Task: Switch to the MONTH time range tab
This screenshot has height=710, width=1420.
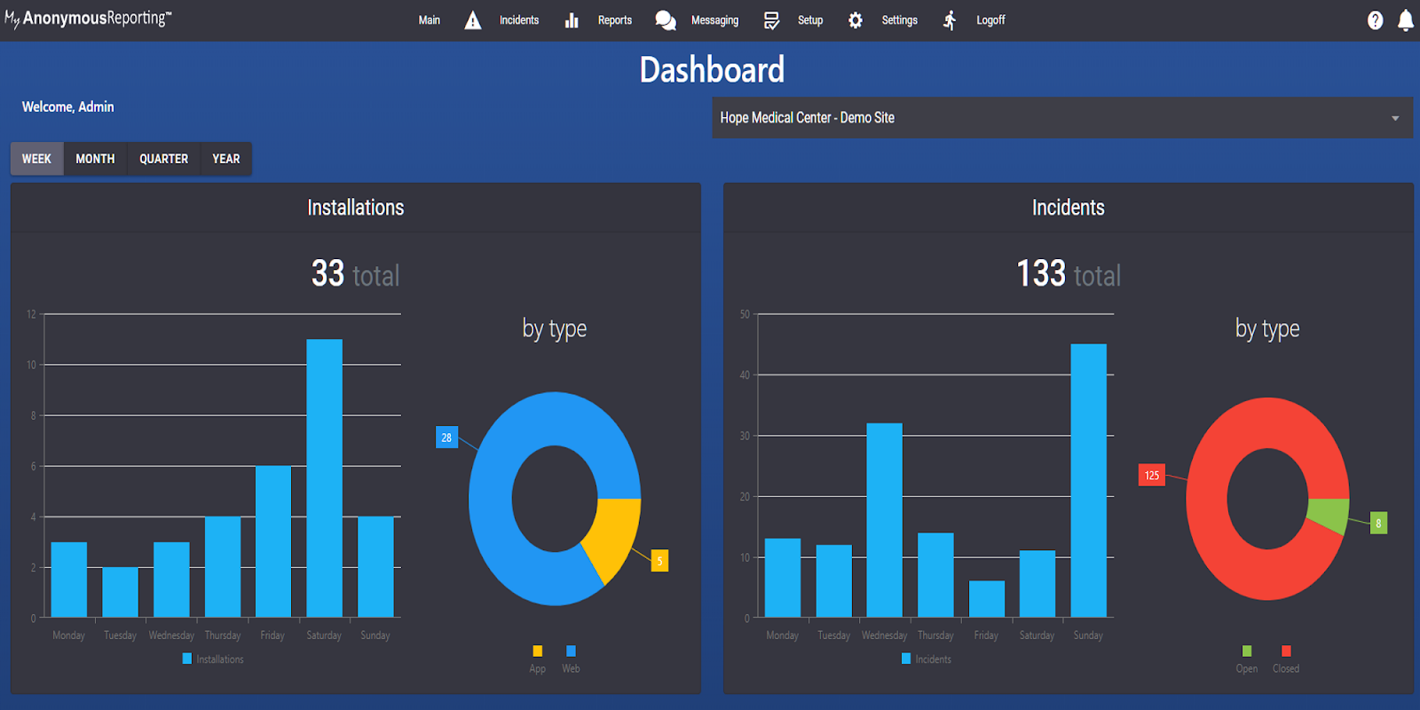Action: tap(95, 159)
